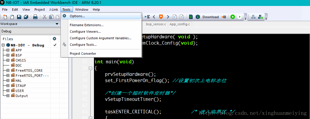This screenshot has width=310, height=119.
Task: Click the IAR application icon in title bar
Action: click(3, 3)
